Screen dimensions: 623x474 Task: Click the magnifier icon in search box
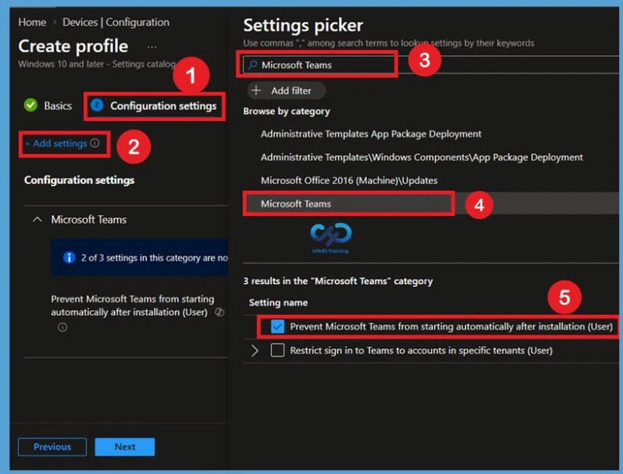coord(252,64)
